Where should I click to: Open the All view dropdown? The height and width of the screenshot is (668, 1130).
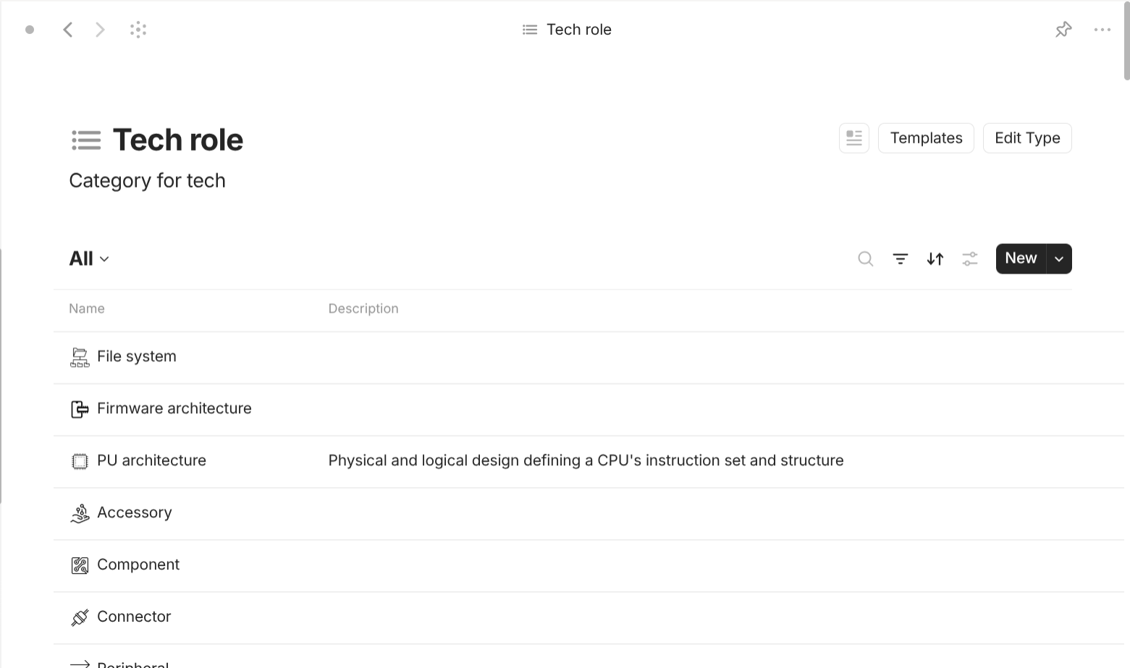pos(88,258)
